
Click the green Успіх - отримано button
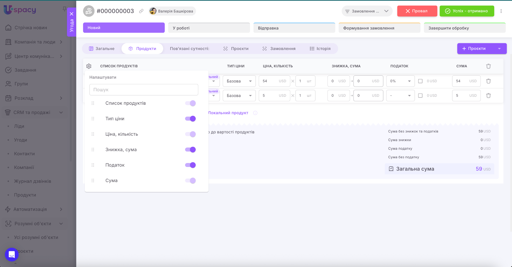tap(467, 11)
